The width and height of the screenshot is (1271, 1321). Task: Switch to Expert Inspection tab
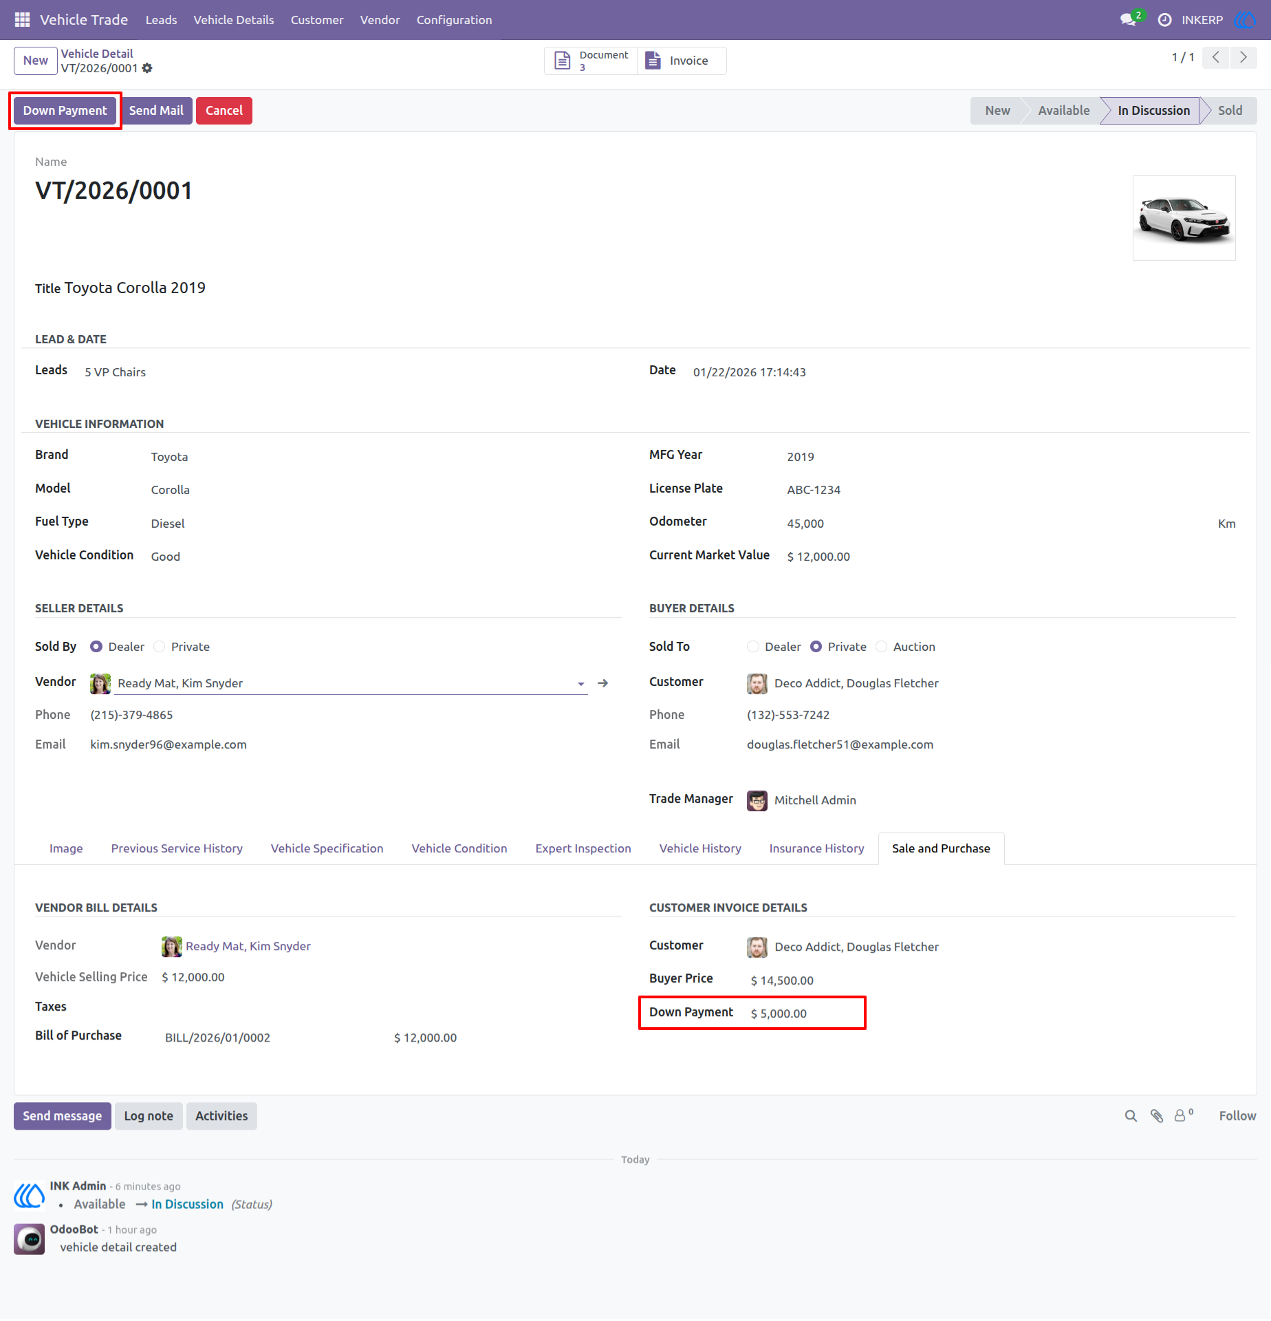click(x=583, y=848)
